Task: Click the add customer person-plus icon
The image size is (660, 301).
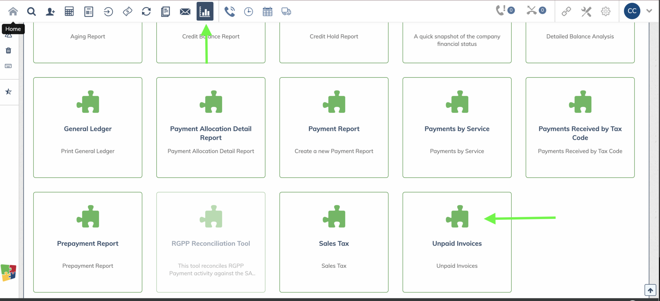Action: click(50, 12)
